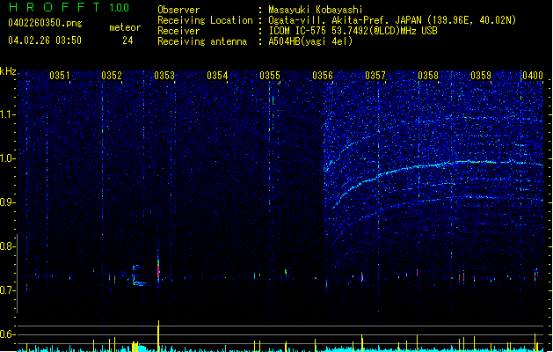The height and width of the screenshot is (352, 553).
Task: Click the 1.1 kHz axis label
Action: click(8, 114)
